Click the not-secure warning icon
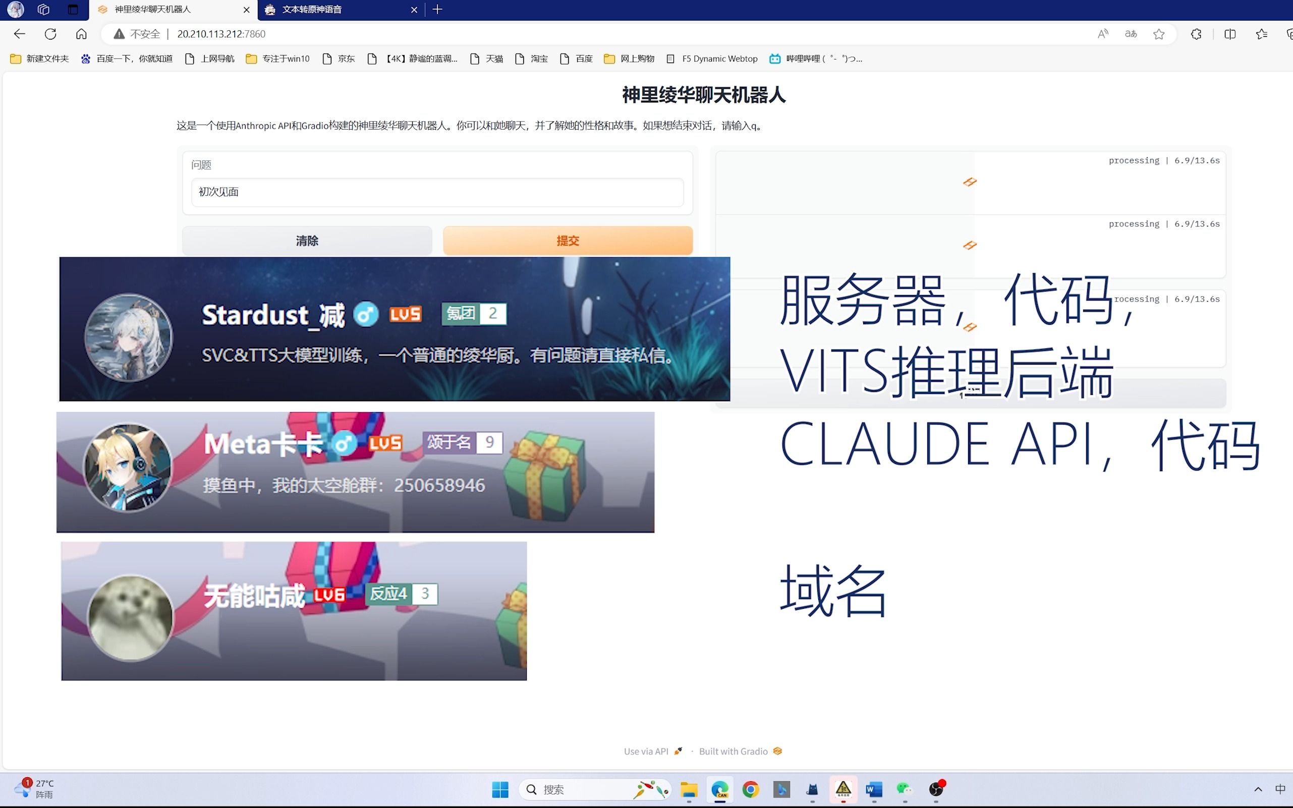1293x808 pixels. (119, 34)
